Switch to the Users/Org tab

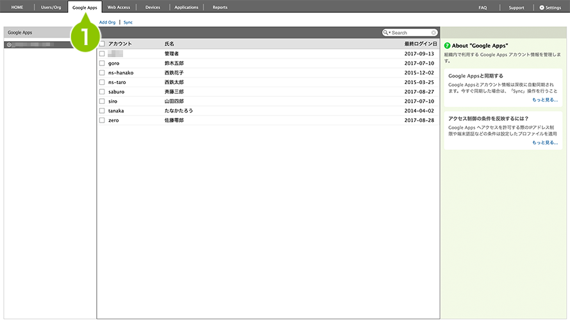(51, 7)
